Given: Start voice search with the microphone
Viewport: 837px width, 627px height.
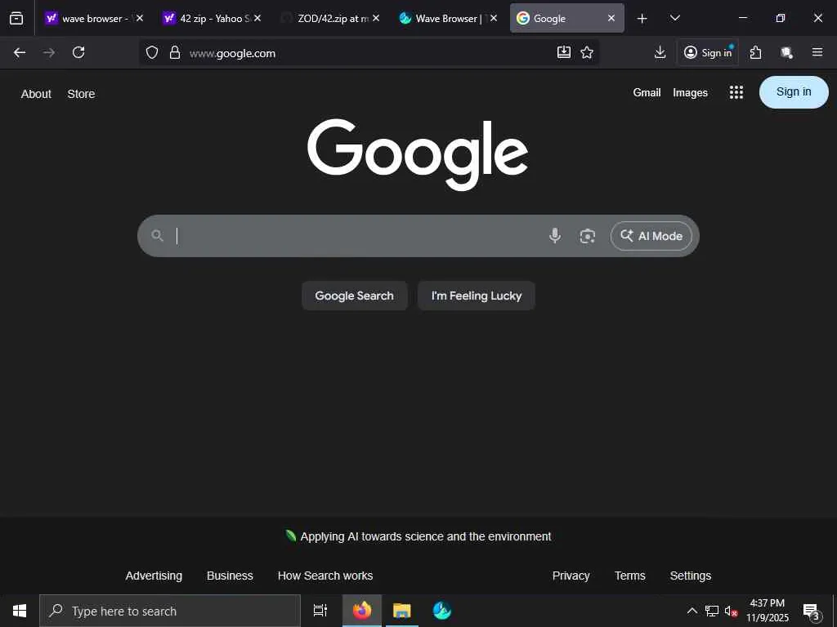Looking at the screenshot, I should [x=555, y=236].
